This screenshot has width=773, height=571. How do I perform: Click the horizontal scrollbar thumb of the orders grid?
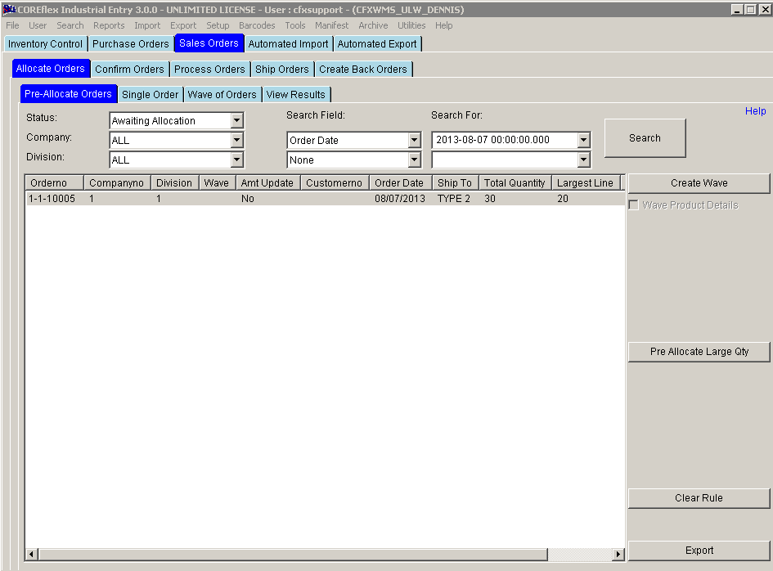click(293, 555)
